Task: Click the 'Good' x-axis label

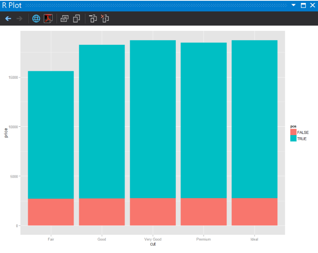Action: click(102, 239)
